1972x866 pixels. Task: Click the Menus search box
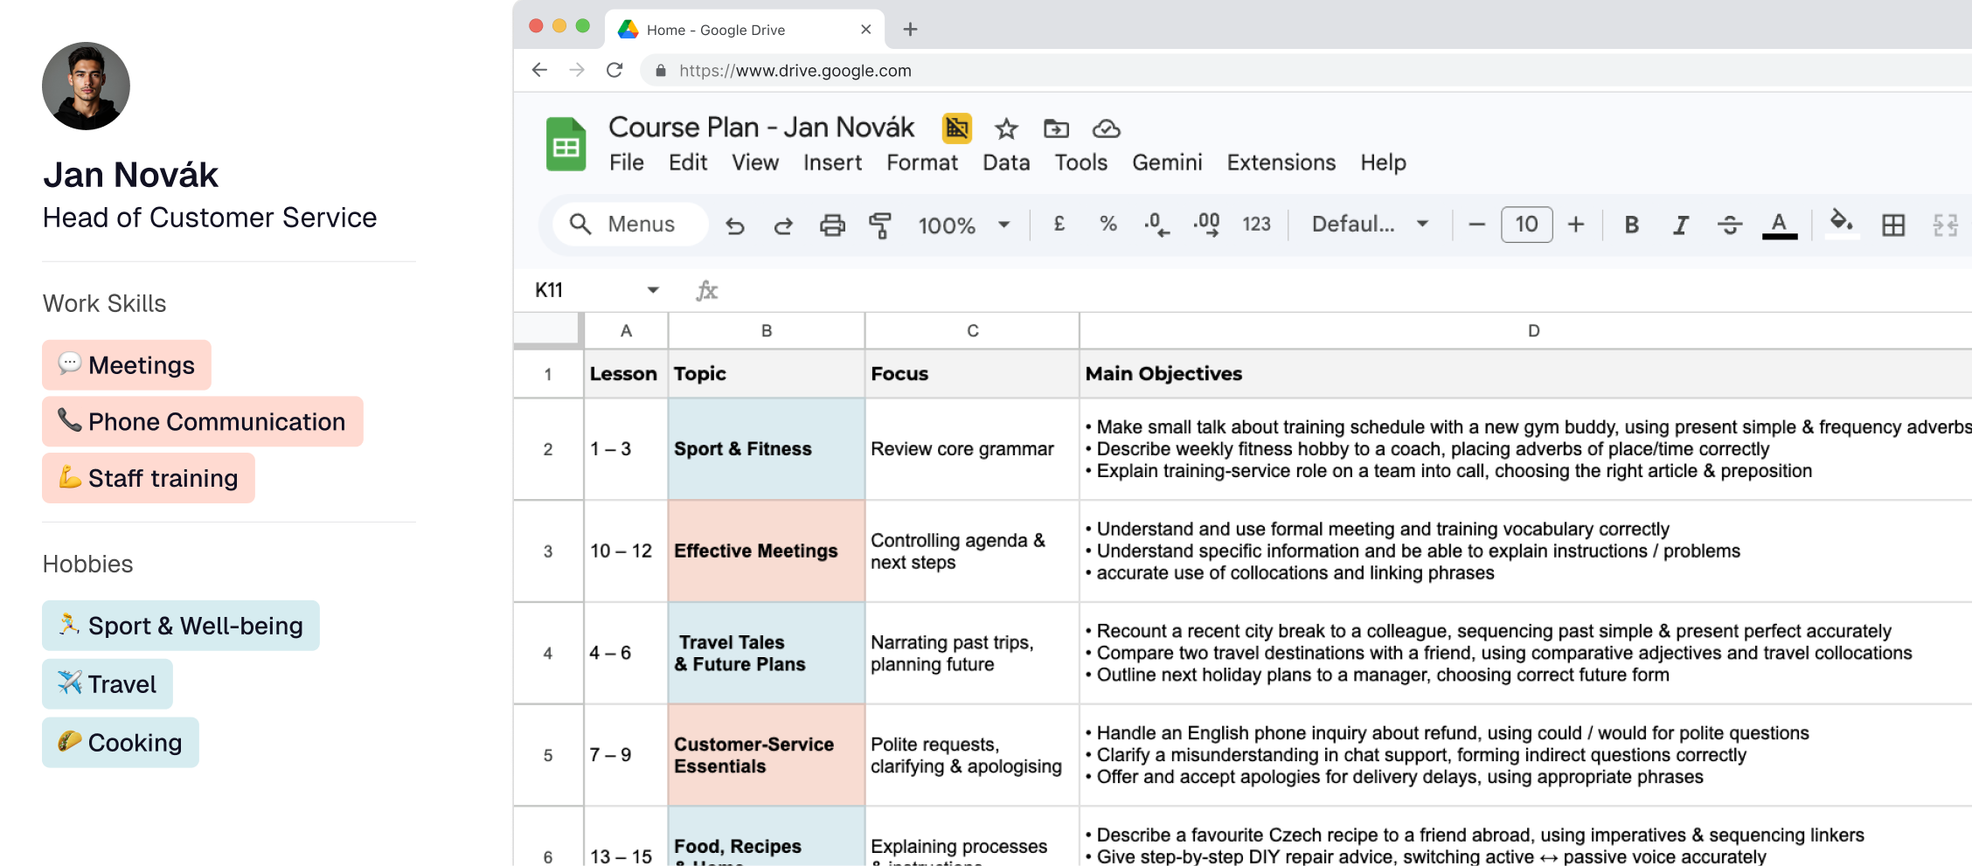click(x=629, y=225)
